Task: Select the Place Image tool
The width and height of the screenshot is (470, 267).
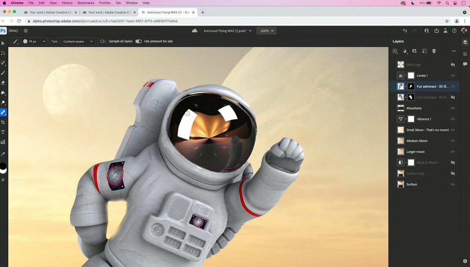Action: 3,142
